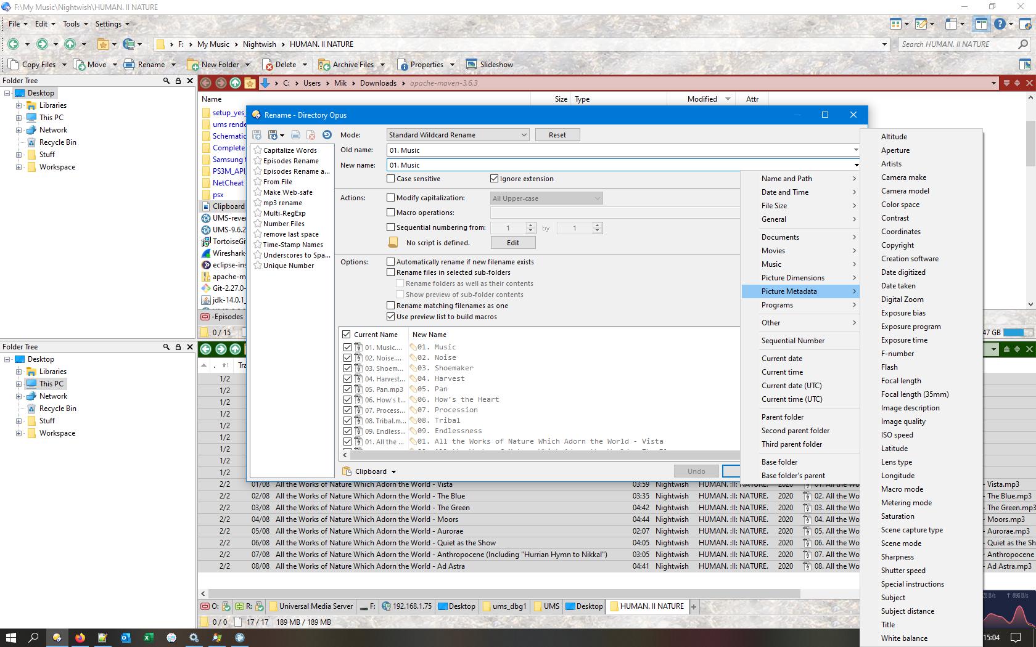Enable Macro operations checkbox
The width and height of the screenshot is (1036, 647).
click(x=390, y=213)
